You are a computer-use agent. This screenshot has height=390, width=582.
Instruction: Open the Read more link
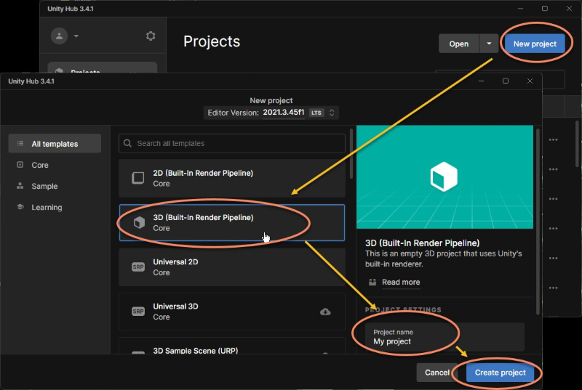click(401, 283)
